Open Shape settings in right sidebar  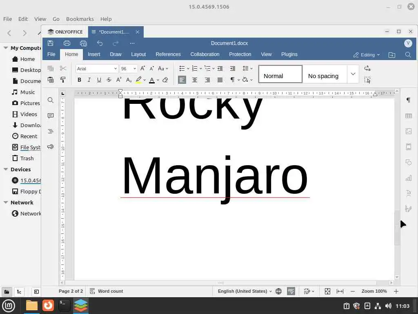click(x=408, y=162)
